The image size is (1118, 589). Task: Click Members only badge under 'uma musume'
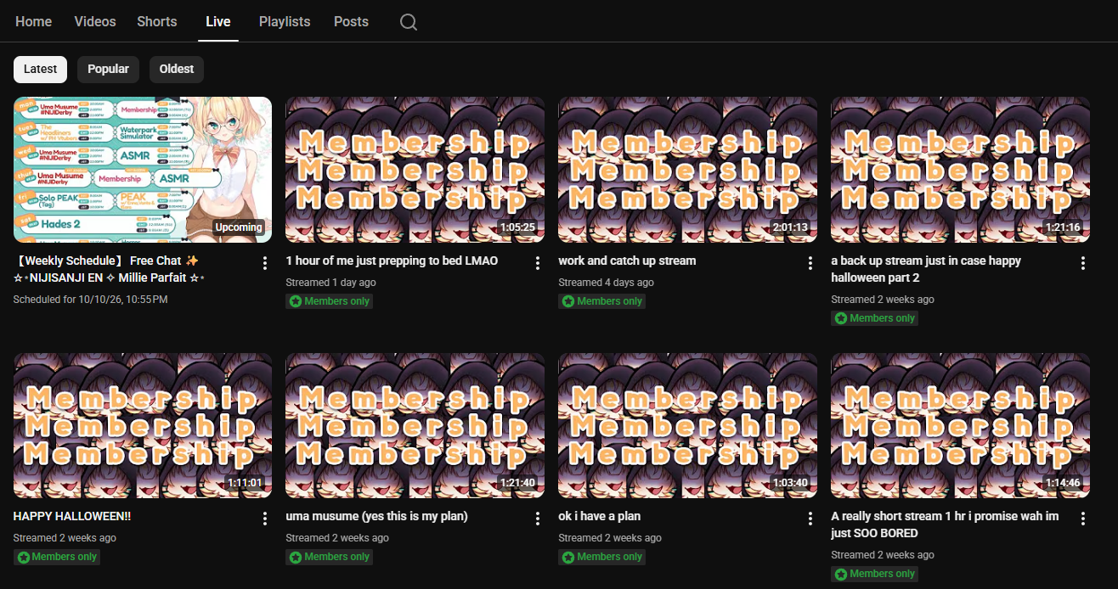(330, 557)
